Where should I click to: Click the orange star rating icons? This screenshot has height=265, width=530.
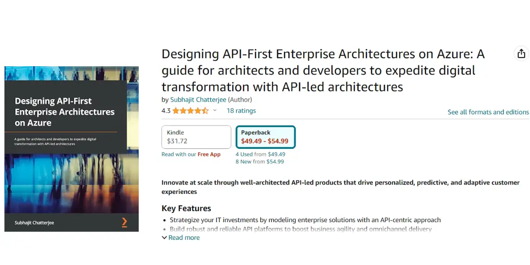190,111
